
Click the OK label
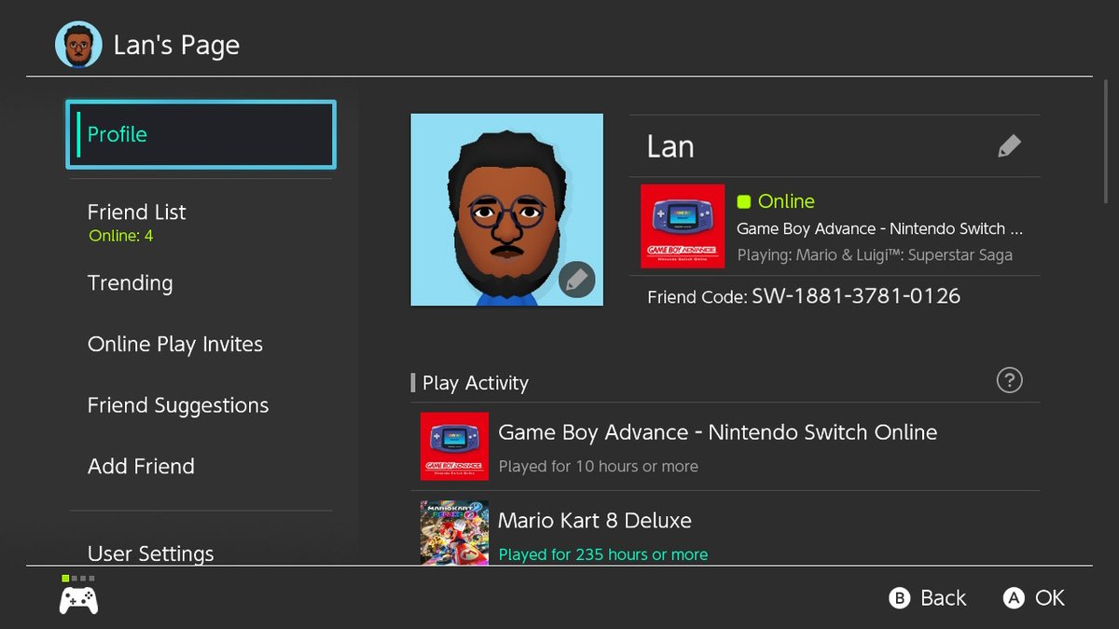(1050, 598)
